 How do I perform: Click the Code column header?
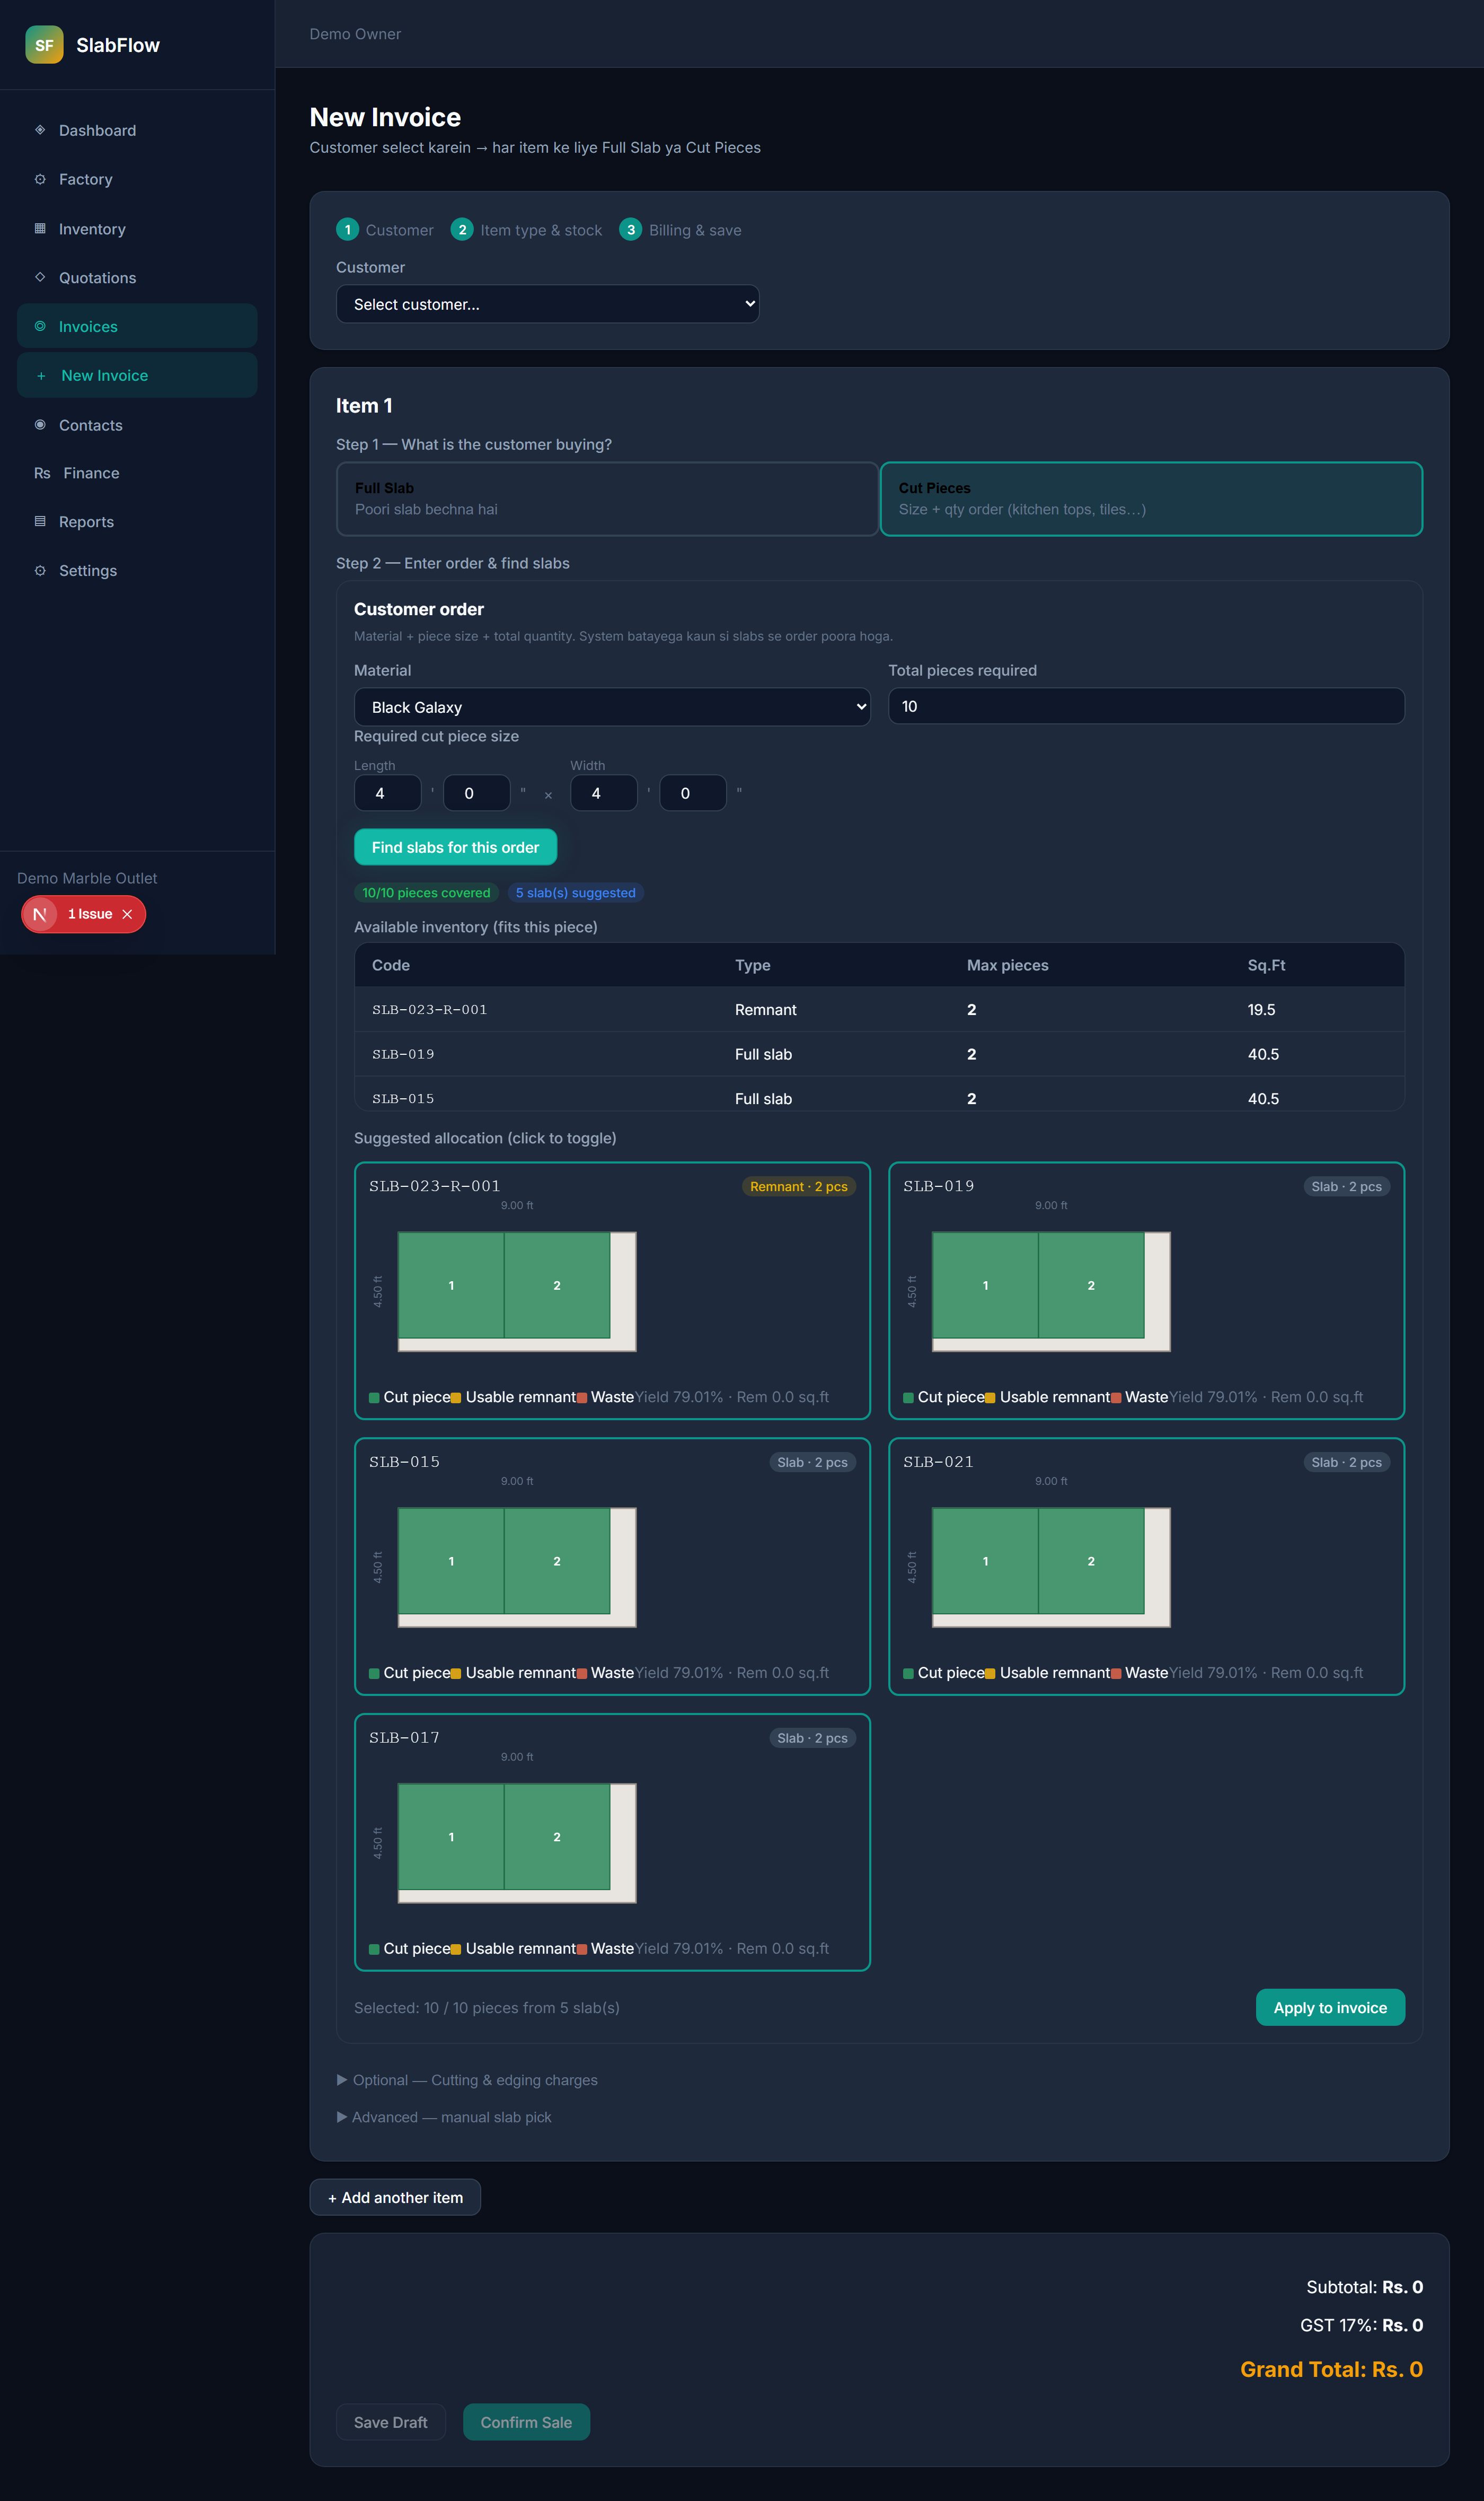(391, 965)
